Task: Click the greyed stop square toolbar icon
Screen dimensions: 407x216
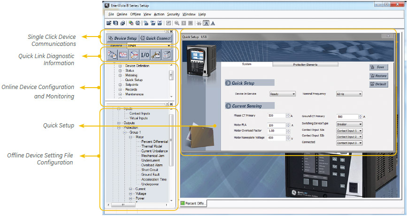Action: pos(191,23)
